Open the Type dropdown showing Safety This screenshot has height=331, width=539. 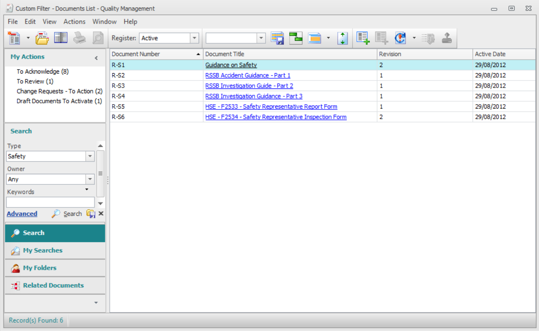90,156
